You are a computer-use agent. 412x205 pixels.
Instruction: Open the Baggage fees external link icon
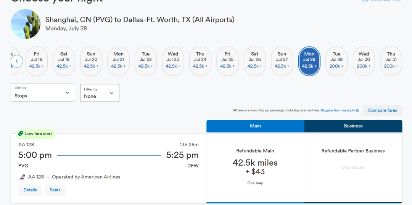click(357, 111)
